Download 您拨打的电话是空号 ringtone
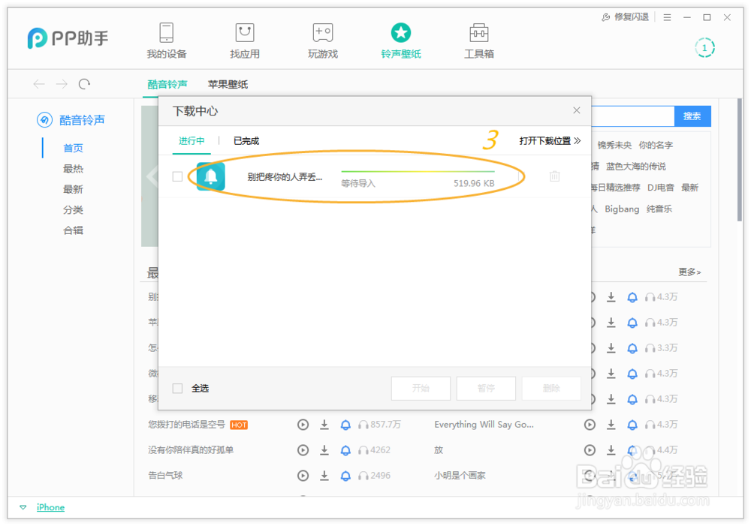 [324, 425]
